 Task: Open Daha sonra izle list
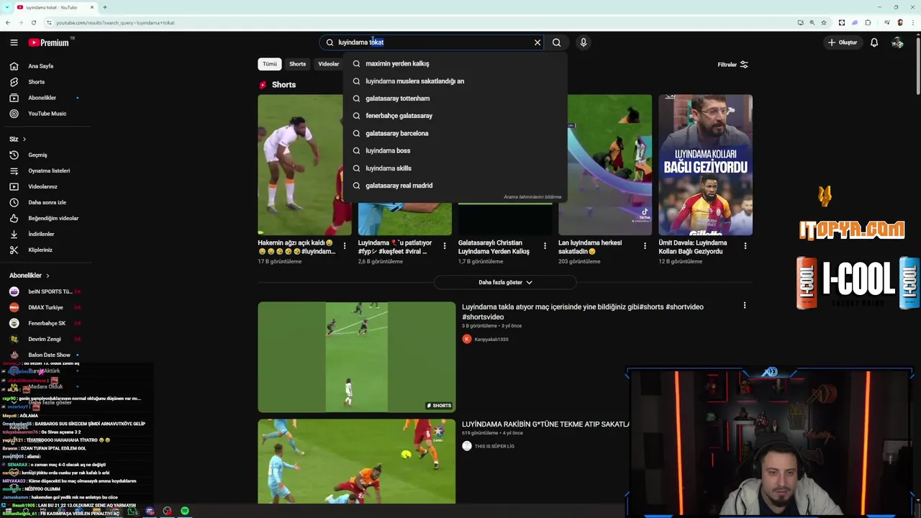47,202
